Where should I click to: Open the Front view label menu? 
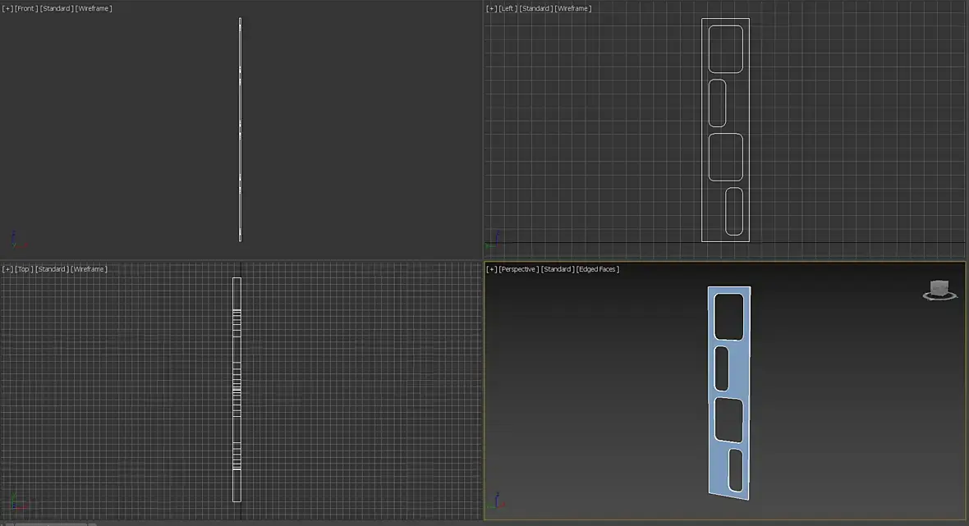26,9
